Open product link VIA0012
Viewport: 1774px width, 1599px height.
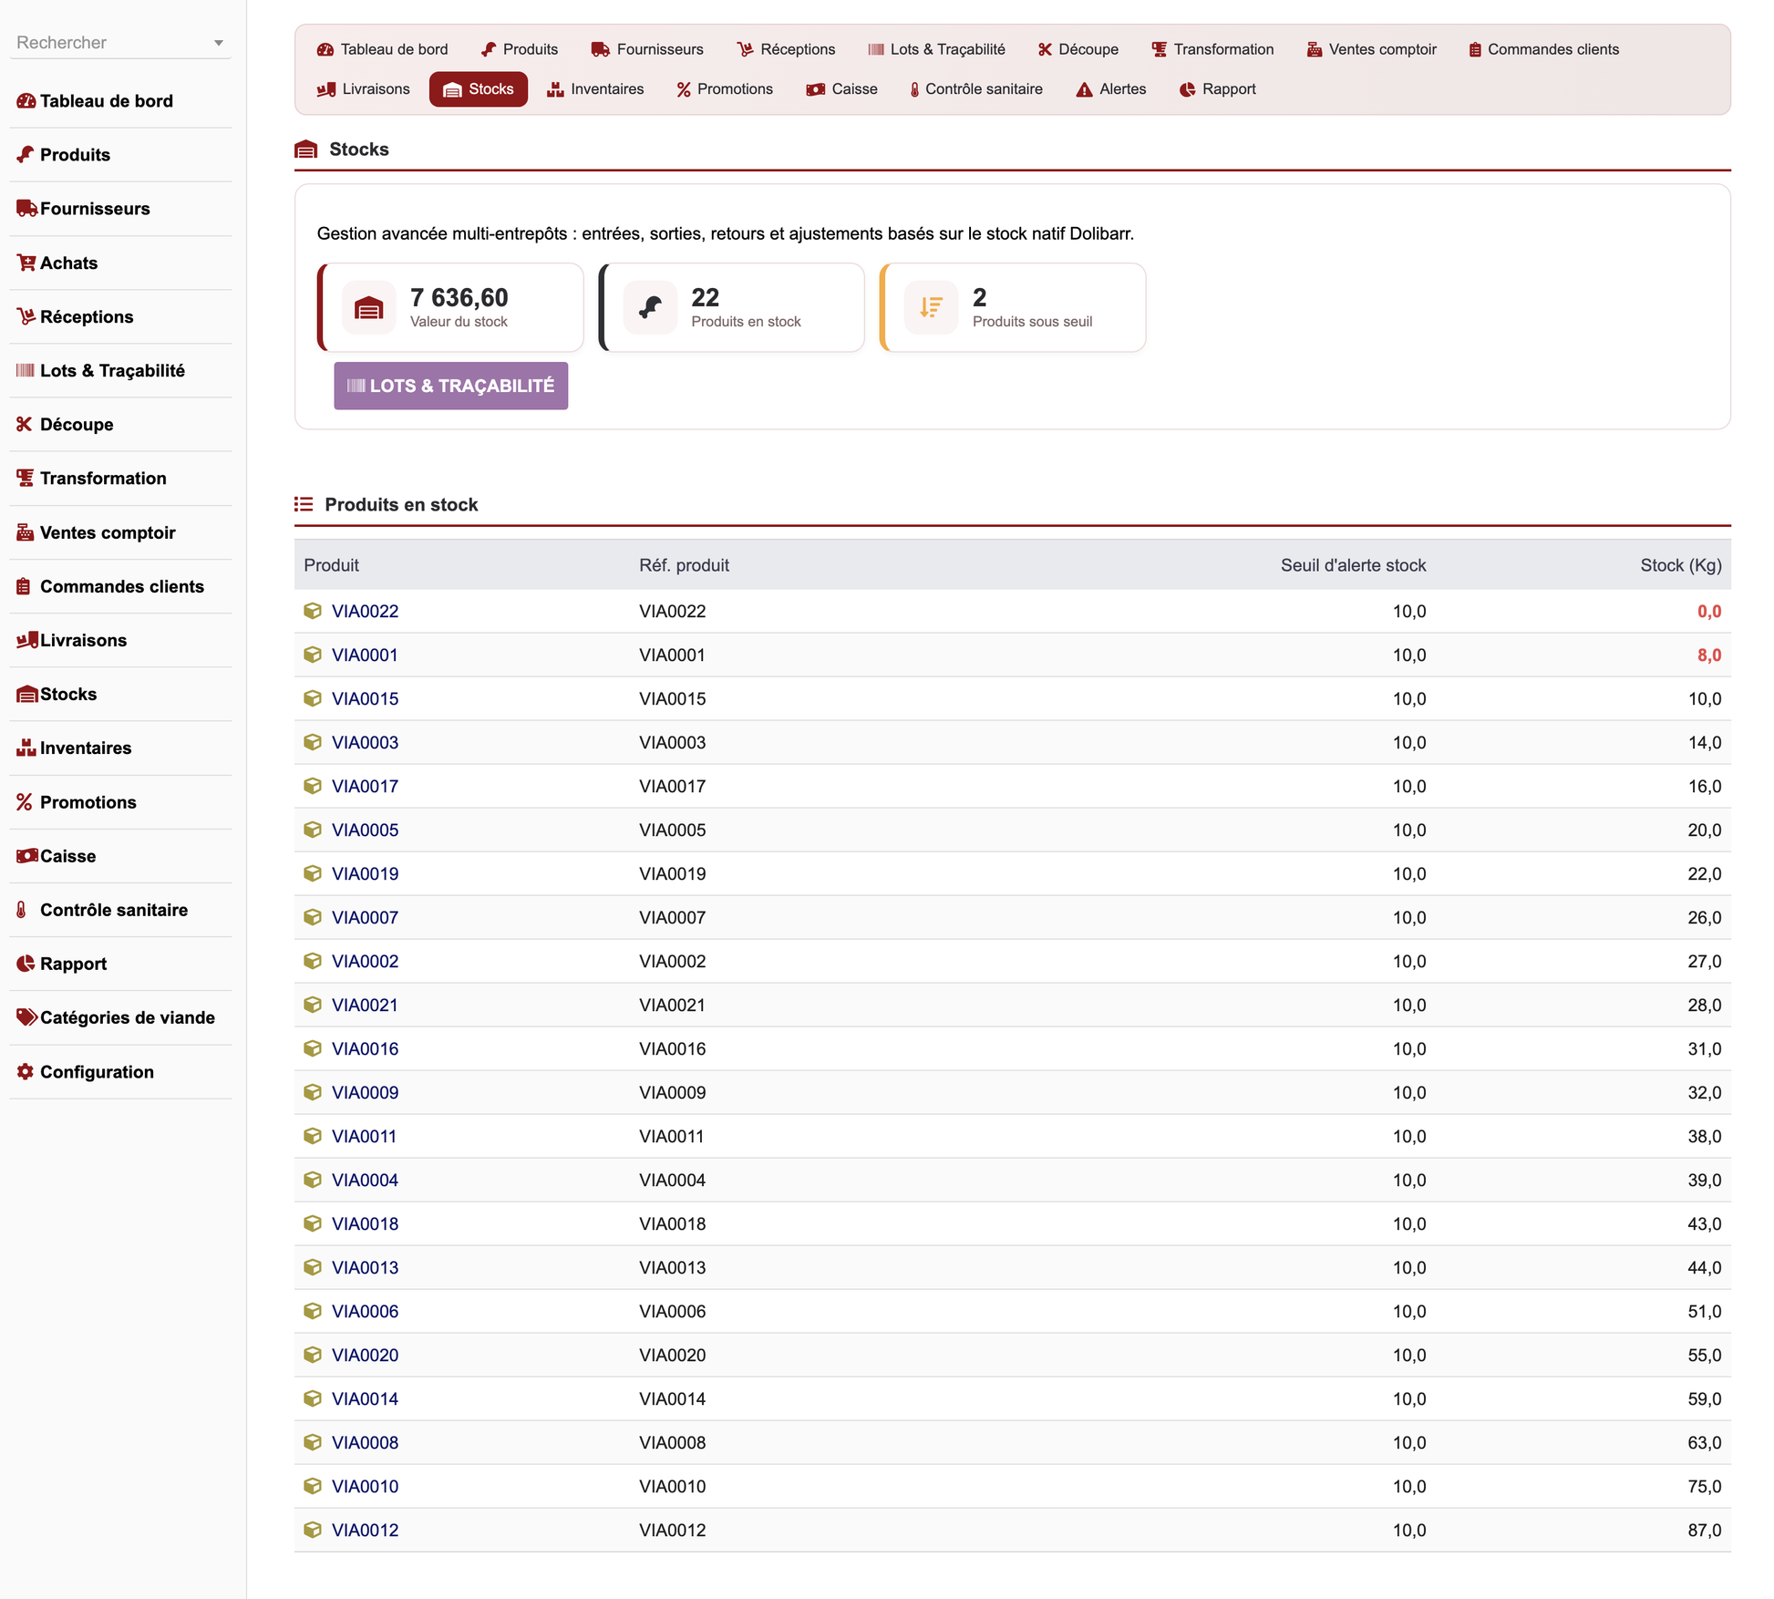[365, 1530]
